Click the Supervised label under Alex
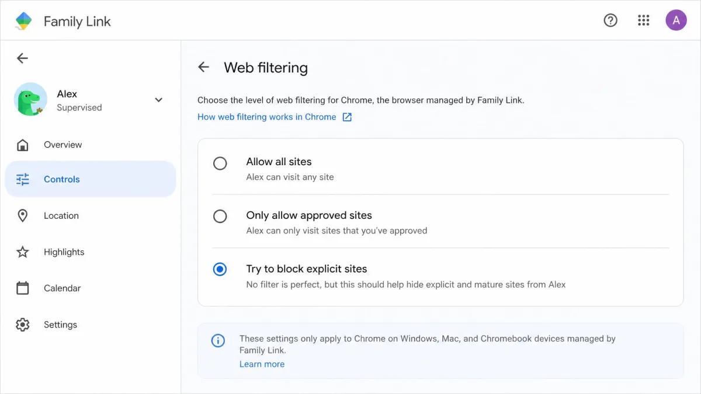This screenshot has height=394, width=701. 79,107
